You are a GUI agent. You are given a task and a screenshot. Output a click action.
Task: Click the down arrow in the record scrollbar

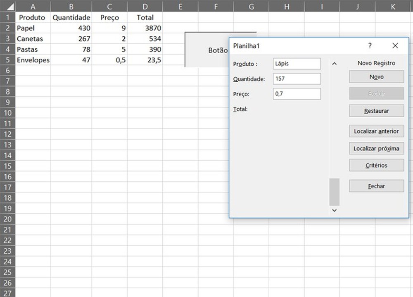(335, 210)
